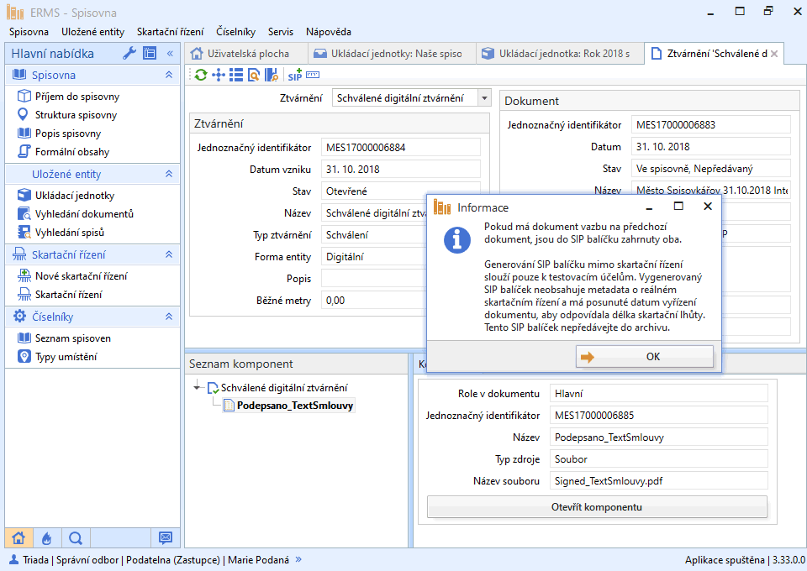This screenshot has height=571, width=807.
Task: Open Vyhledání dokumentů
Action: pos(84,214)
